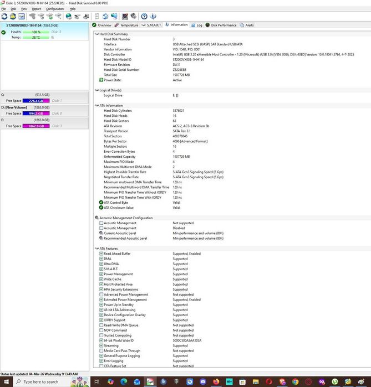Click green check next to ATA Checksum Value
Image resolution: width=371 pixels, height=387 pixels.
pyautogui.click(x=101, y=208)
